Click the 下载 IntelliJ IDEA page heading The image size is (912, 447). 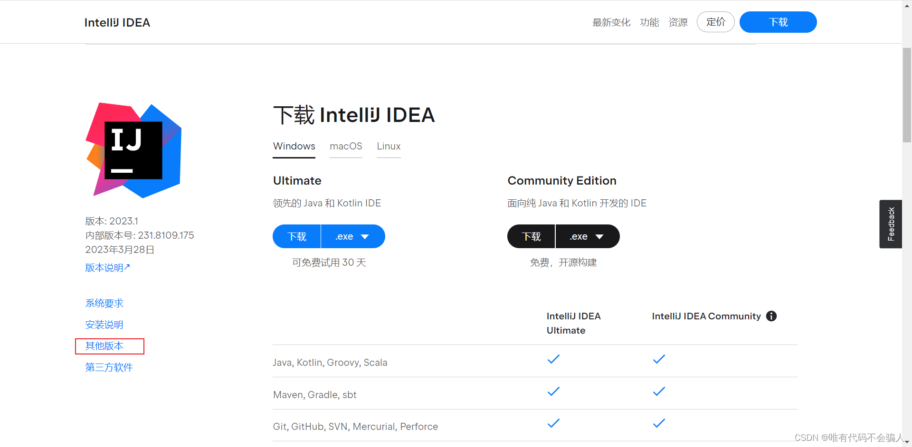[x=354, y=115]
